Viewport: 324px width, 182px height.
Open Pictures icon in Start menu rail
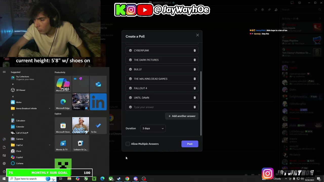pos(4,155)
